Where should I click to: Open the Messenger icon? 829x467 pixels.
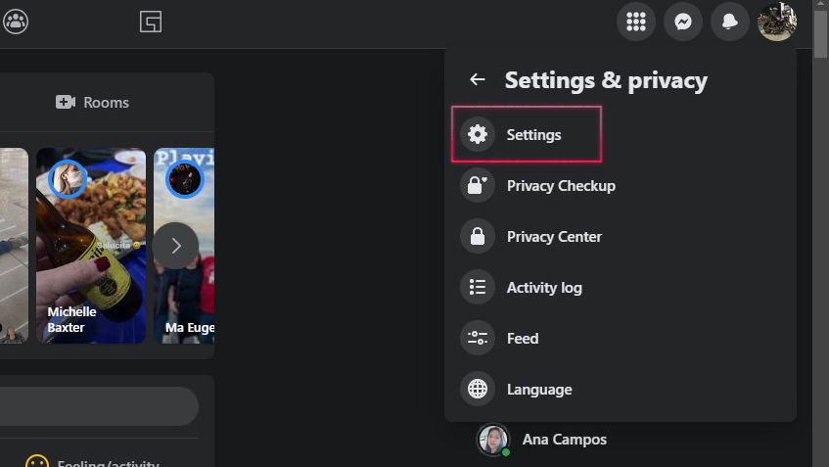[x=683, y=22]
